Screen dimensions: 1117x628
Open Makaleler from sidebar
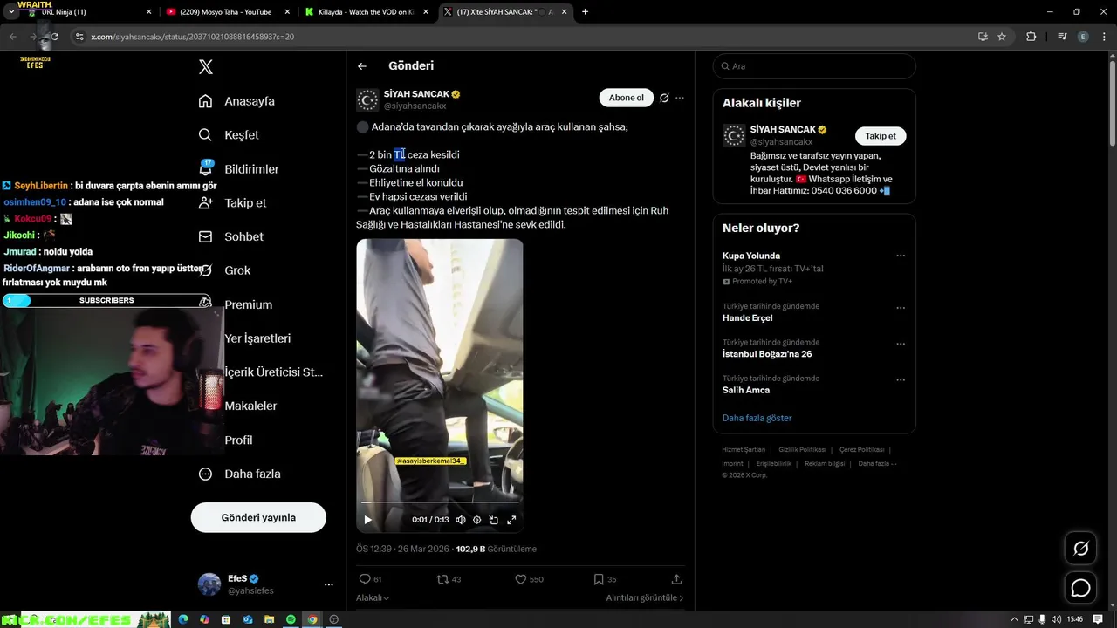coord(250,406)
